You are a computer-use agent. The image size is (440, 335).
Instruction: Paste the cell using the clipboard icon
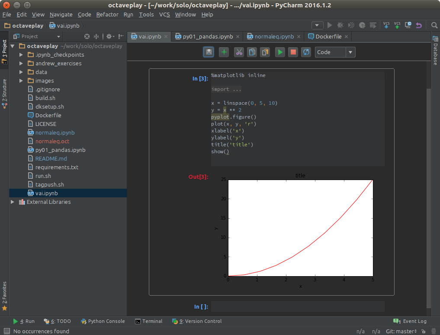pos(265,52)
